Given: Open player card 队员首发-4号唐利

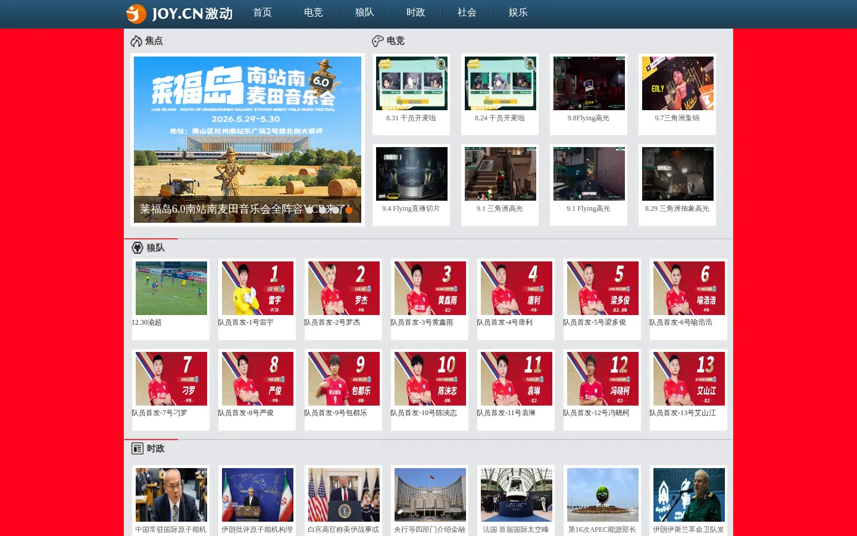Looking at the screenshot, I should click(x=517, y=288).
